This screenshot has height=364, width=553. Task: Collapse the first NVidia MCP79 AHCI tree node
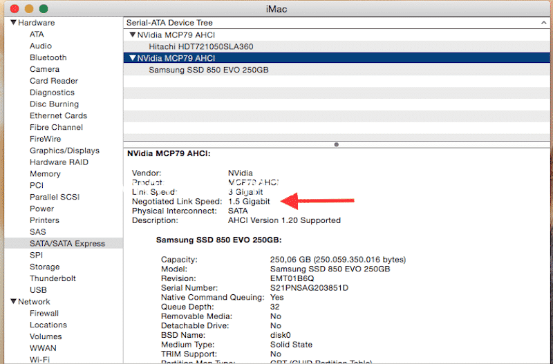point(133,35)
